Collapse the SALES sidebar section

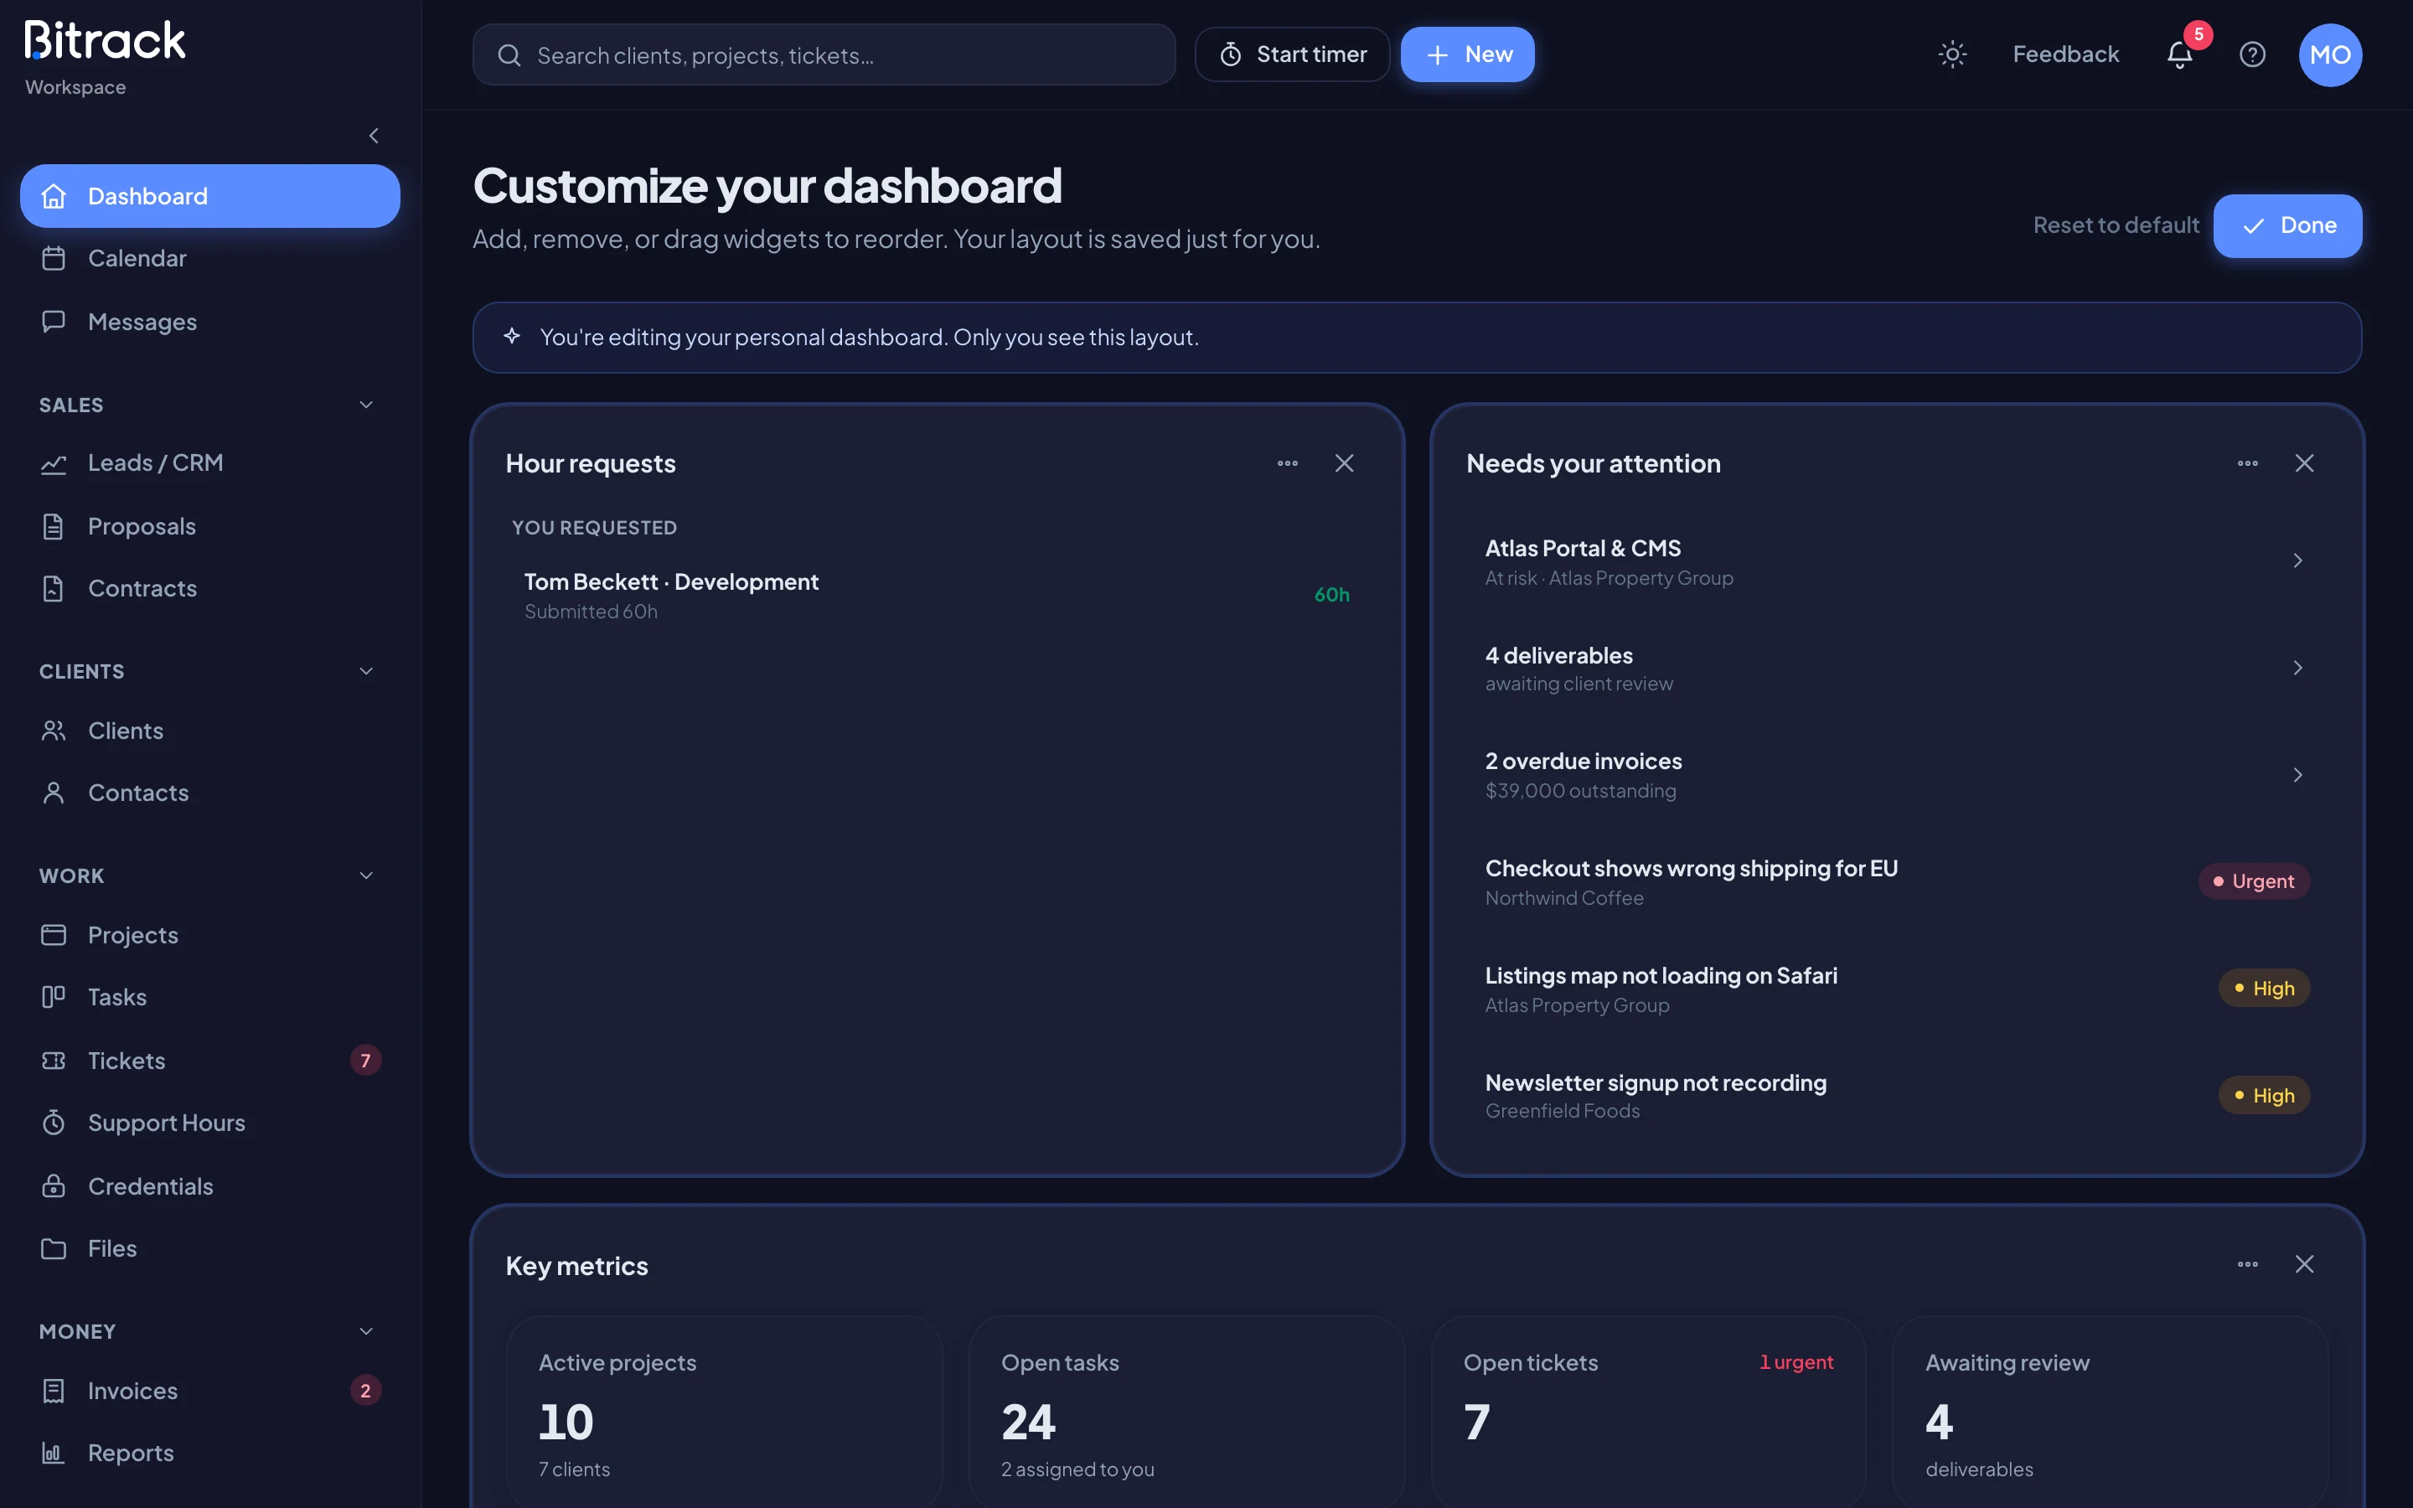tap(366, 405)
